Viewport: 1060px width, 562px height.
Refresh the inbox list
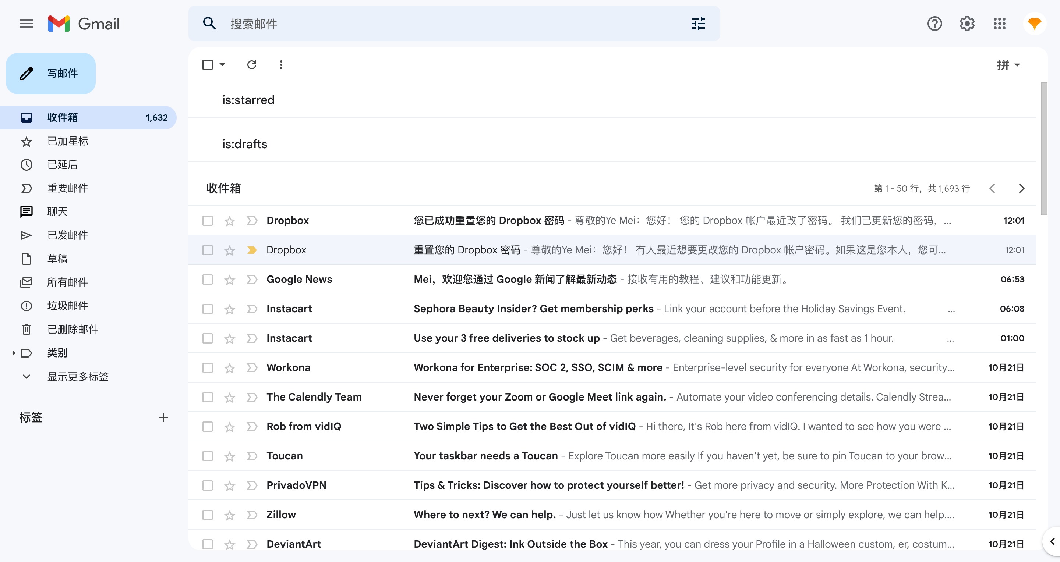pos(252,64)
